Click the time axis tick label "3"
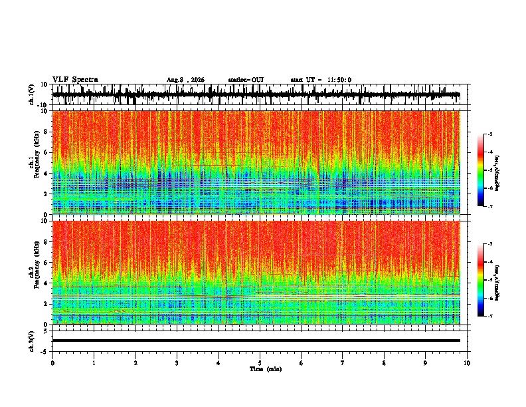Screen dimensions: 526x407 point(177,363)
